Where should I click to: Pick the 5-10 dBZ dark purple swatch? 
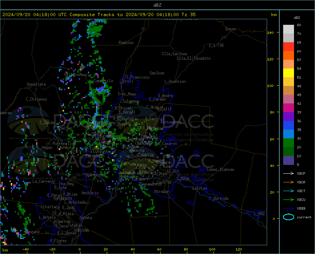click(288, 160)
